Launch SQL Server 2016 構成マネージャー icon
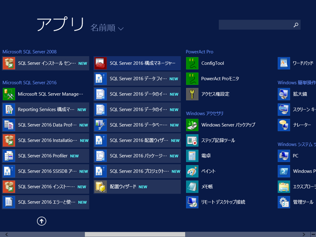316x237 pixels. coord(101,63)
